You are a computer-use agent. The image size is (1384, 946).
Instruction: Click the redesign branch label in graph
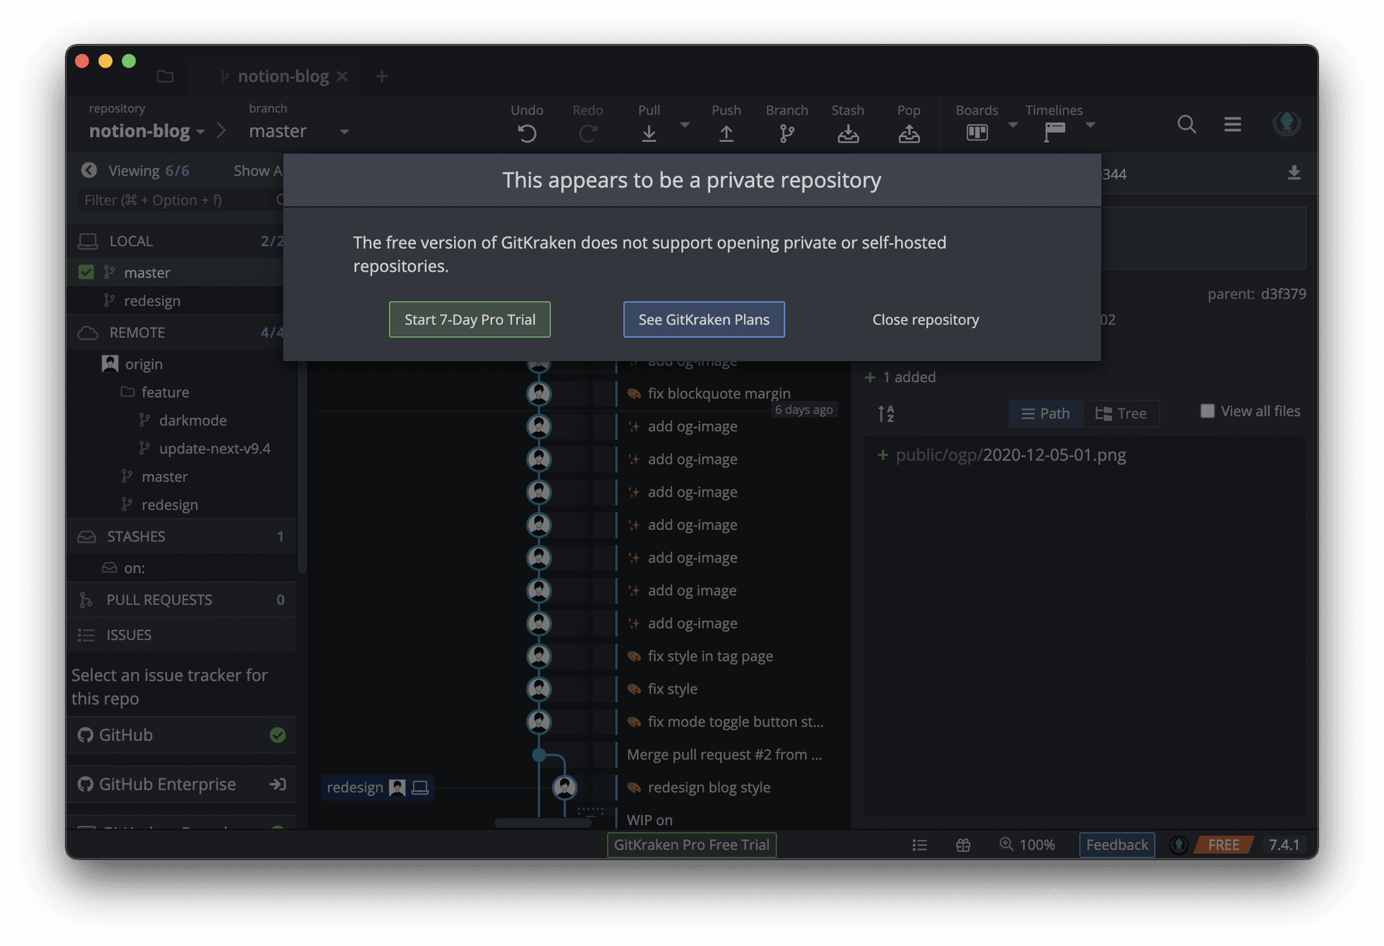coord(376,787)
